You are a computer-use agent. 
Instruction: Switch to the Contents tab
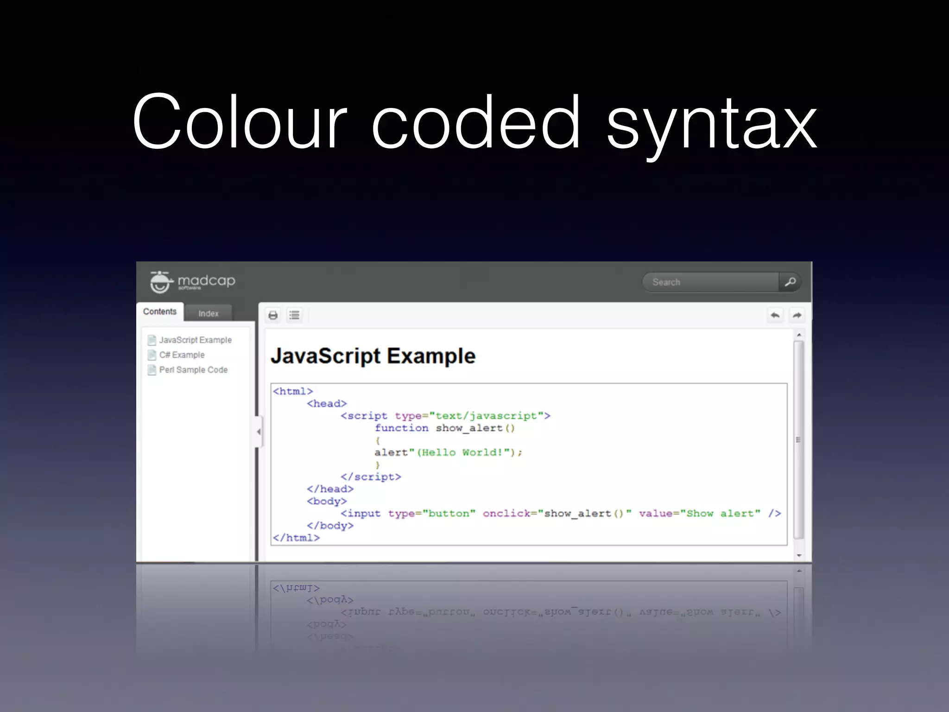click(x=160, y=311)
